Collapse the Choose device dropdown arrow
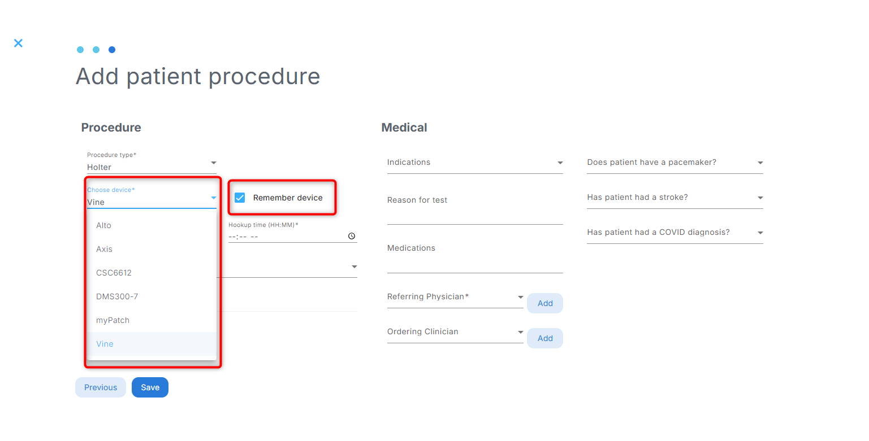 click(213, 198)
